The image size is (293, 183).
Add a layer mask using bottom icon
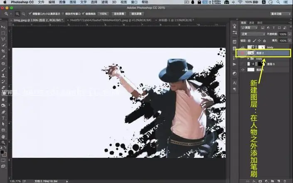pos(260,181)
